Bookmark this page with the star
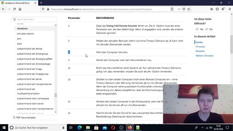Screen dimensions: 233x131 coord(189,9)
